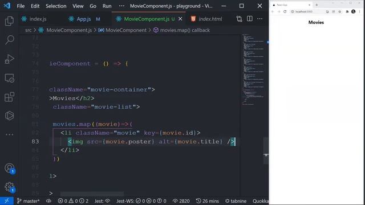Open the Go menu
Viewport: 365px width, 205px height.
[93, 6]
